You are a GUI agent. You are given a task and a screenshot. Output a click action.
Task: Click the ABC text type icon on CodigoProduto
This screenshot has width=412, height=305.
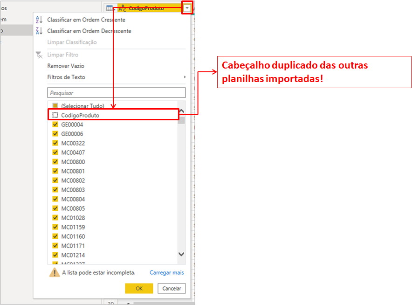tap(122, 8)
